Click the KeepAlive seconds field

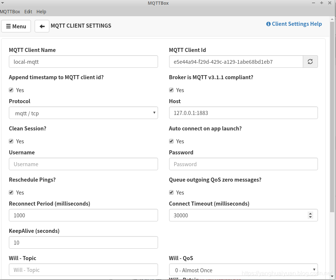pos(83,242)
